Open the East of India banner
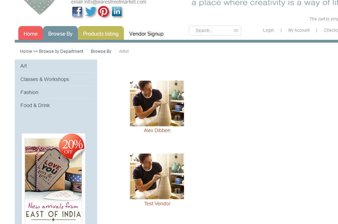The image size is (338, 224). pyautogui.click(x=54, y=179)
